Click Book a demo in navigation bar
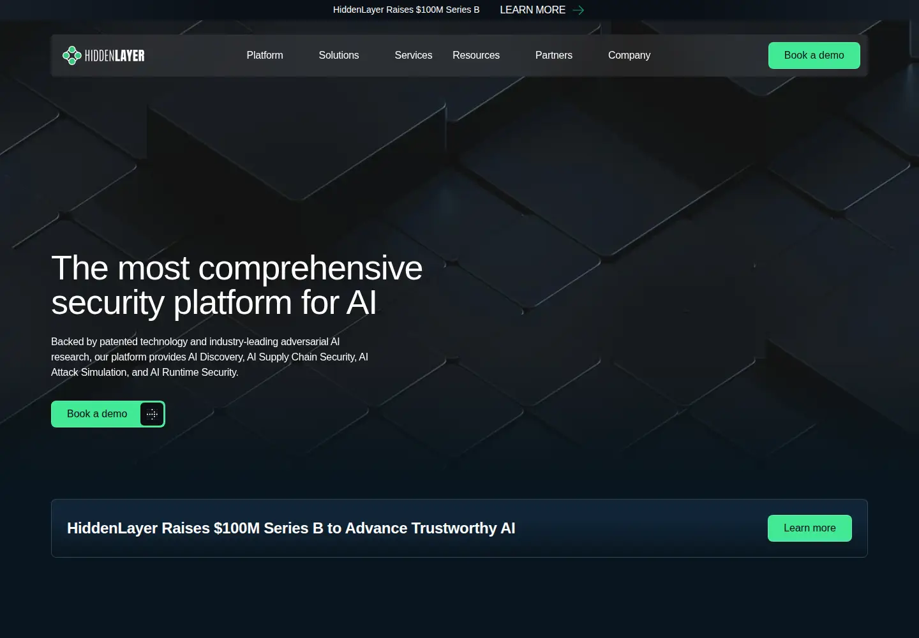 click(x=814, y=56)
